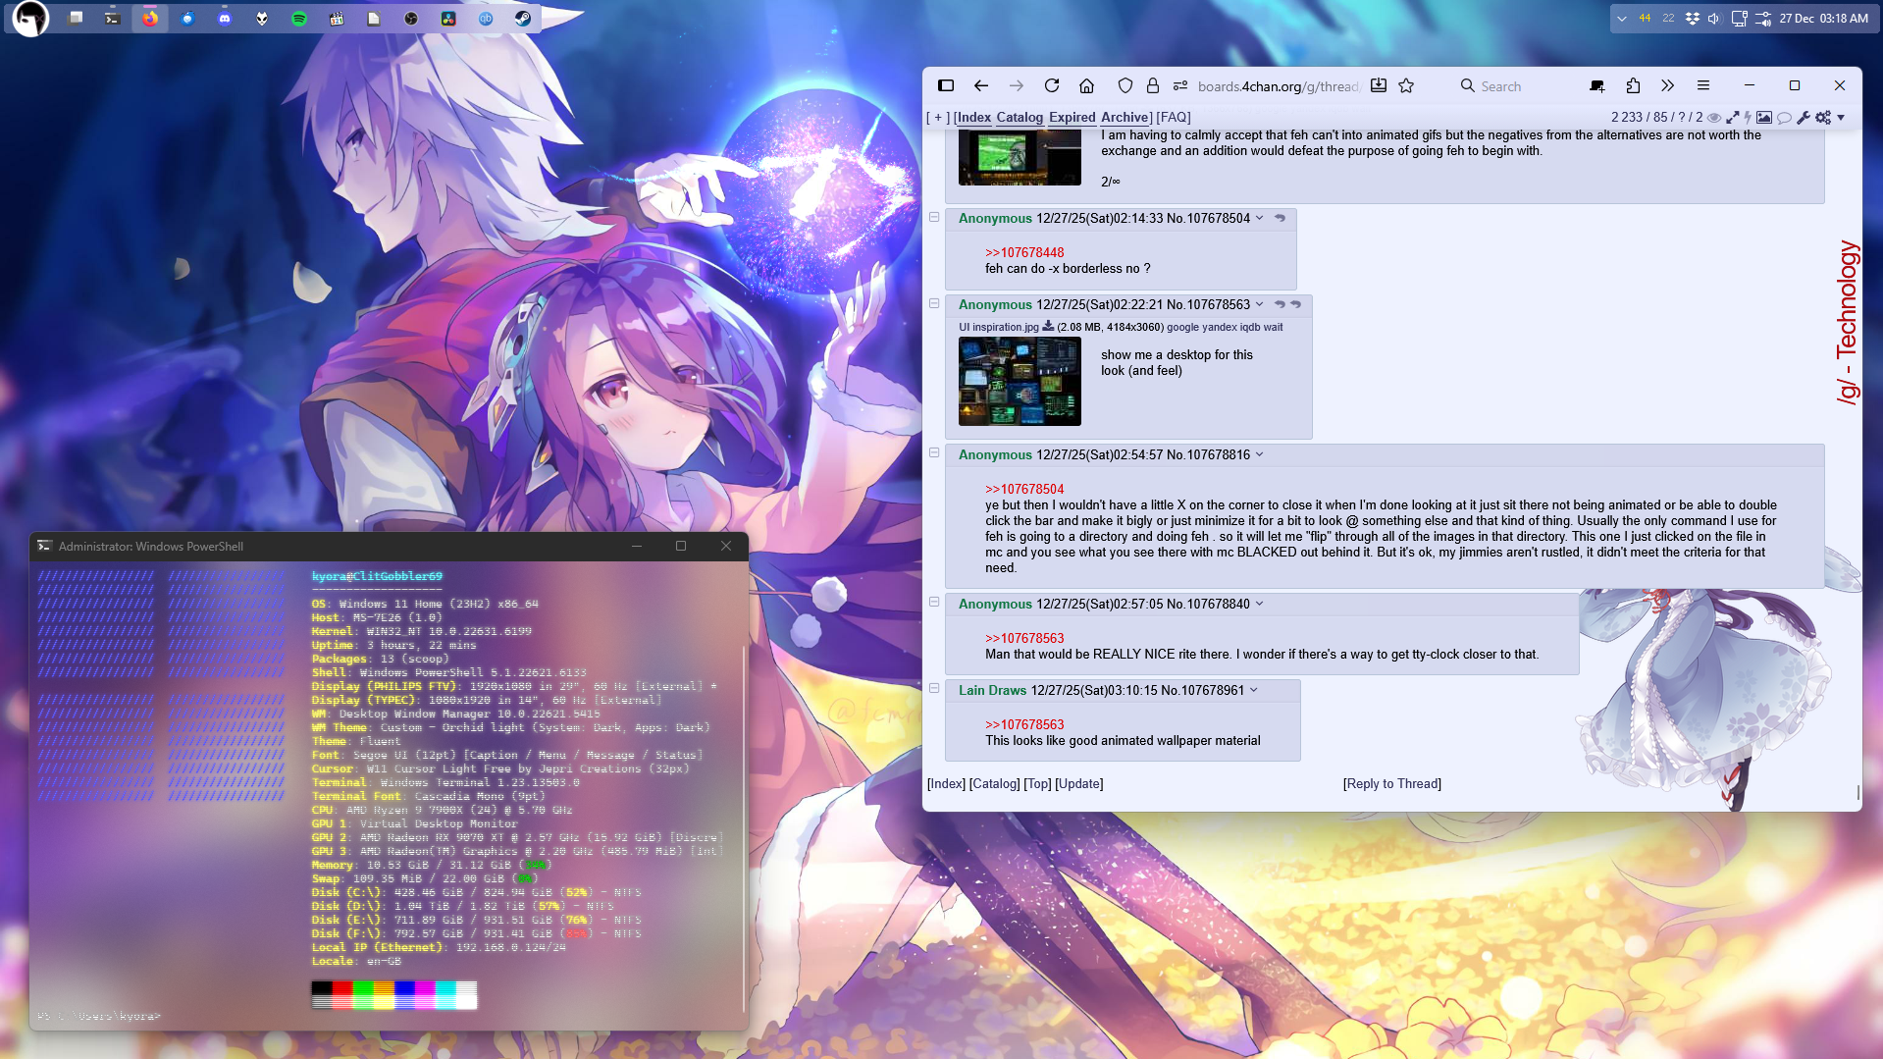Open the Start menu avatar button

30,19
